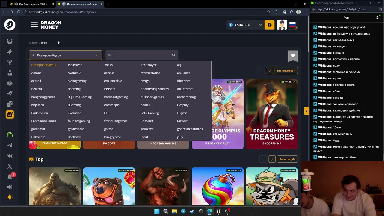Change language via the Russian flag icon
The image size is (384, 216).
click(293, 25)
